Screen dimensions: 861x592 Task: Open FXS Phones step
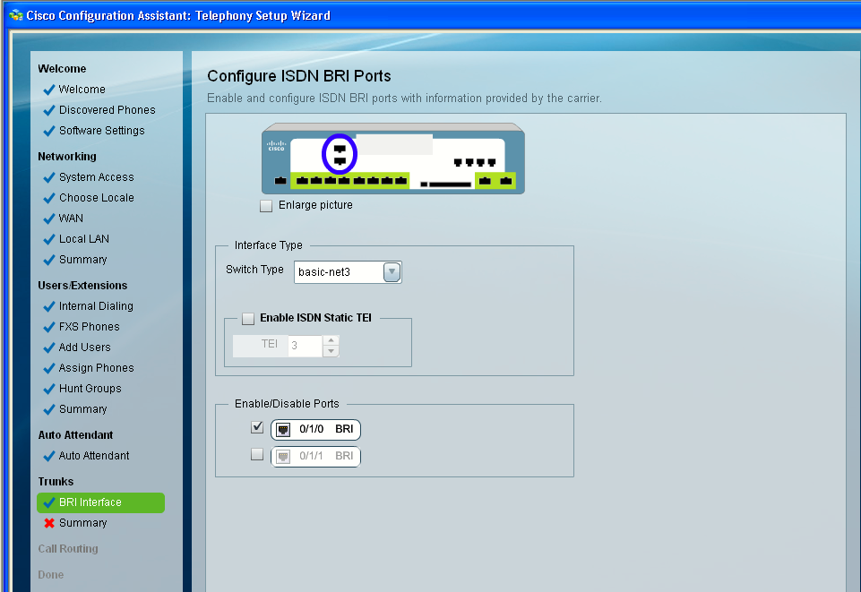tap(89, 327)
